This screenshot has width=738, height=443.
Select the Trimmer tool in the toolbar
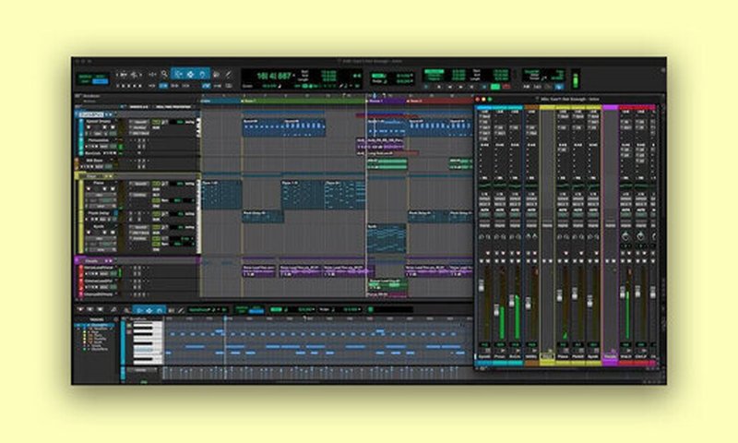[178, 74]
